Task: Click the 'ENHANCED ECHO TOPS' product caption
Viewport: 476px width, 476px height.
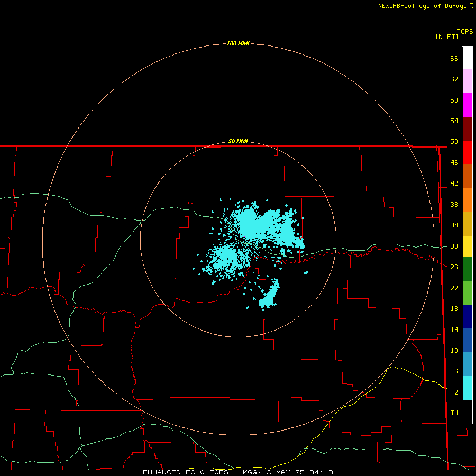Action: [x=186, y=472]
